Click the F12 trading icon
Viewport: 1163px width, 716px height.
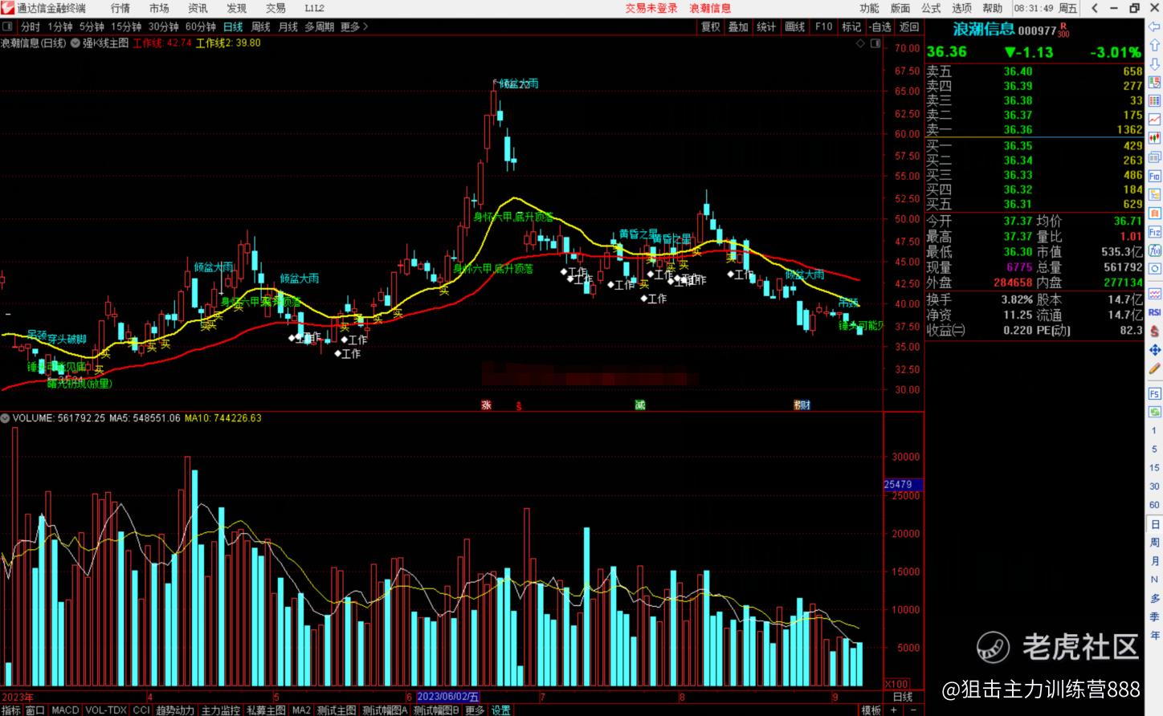1154,231
